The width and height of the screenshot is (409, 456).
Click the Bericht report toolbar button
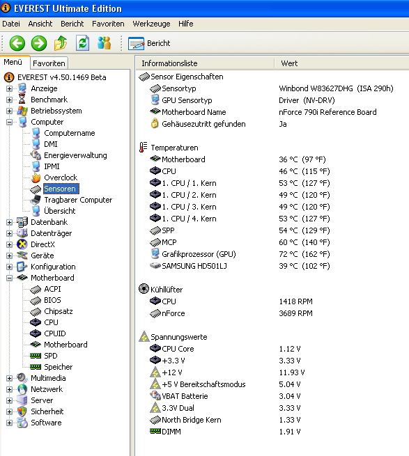pos(149,43)
